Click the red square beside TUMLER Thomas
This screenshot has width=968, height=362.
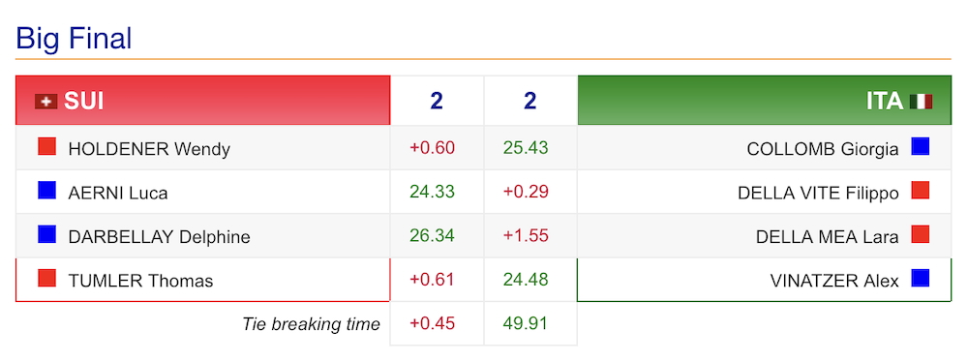(46, 278)
